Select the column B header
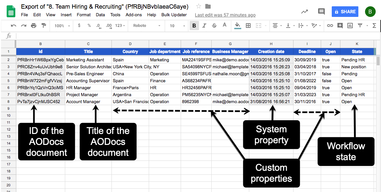Screen dimensions: 381x192 click(41, 44)
